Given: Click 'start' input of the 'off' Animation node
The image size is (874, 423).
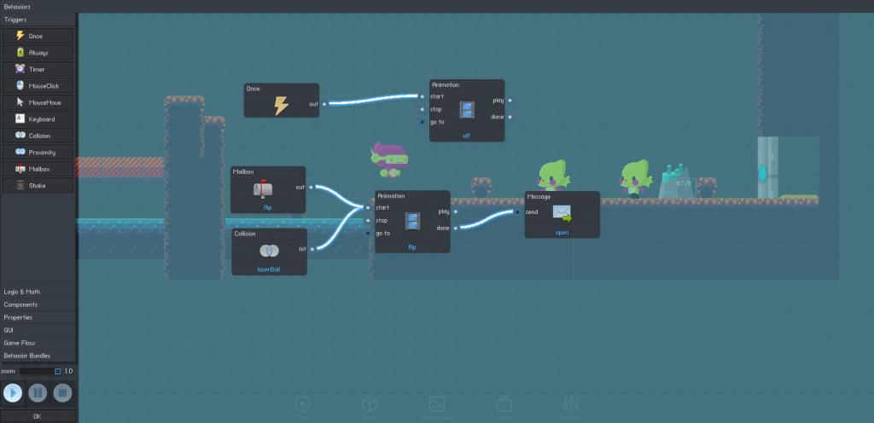Looking at the screenshot, I should [422, 96].
